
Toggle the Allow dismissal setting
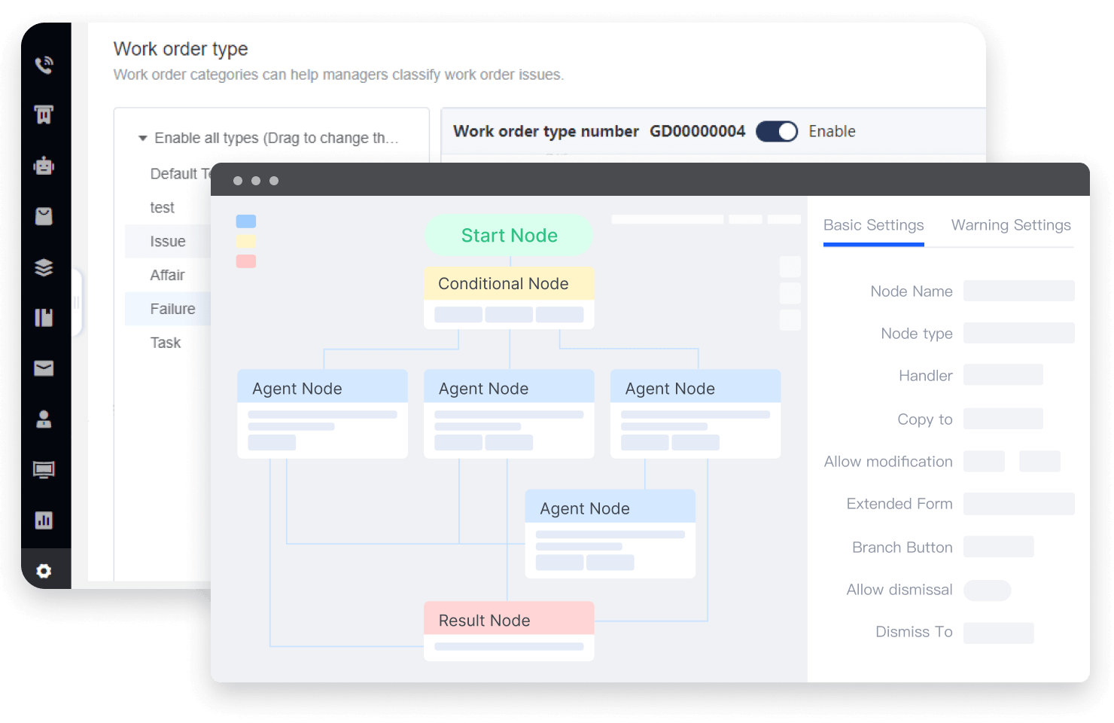[x=987, y=590]
